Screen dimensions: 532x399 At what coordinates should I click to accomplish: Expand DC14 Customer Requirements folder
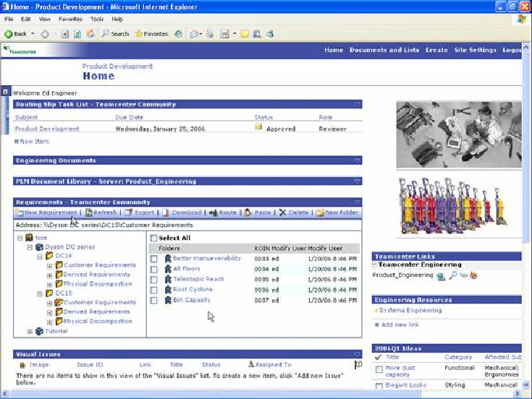(49, 266)
